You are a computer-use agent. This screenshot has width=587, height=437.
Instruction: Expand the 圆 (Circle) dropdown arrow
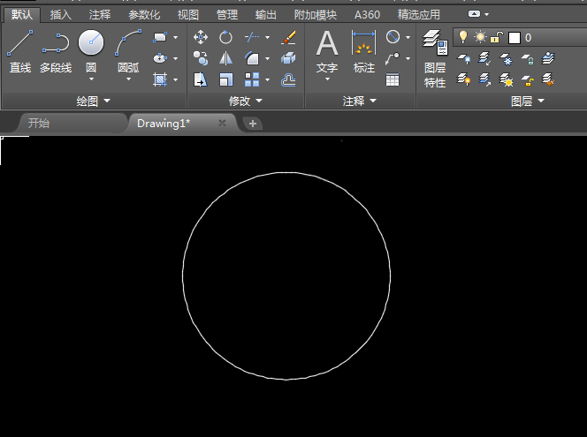coord(91,79)
